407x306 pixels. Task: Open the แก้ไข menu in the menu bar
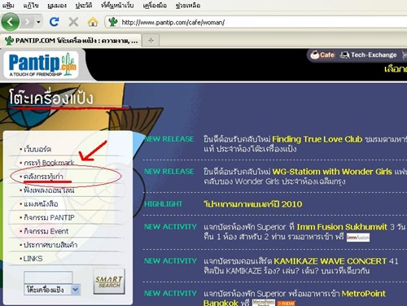pos(31,6)
